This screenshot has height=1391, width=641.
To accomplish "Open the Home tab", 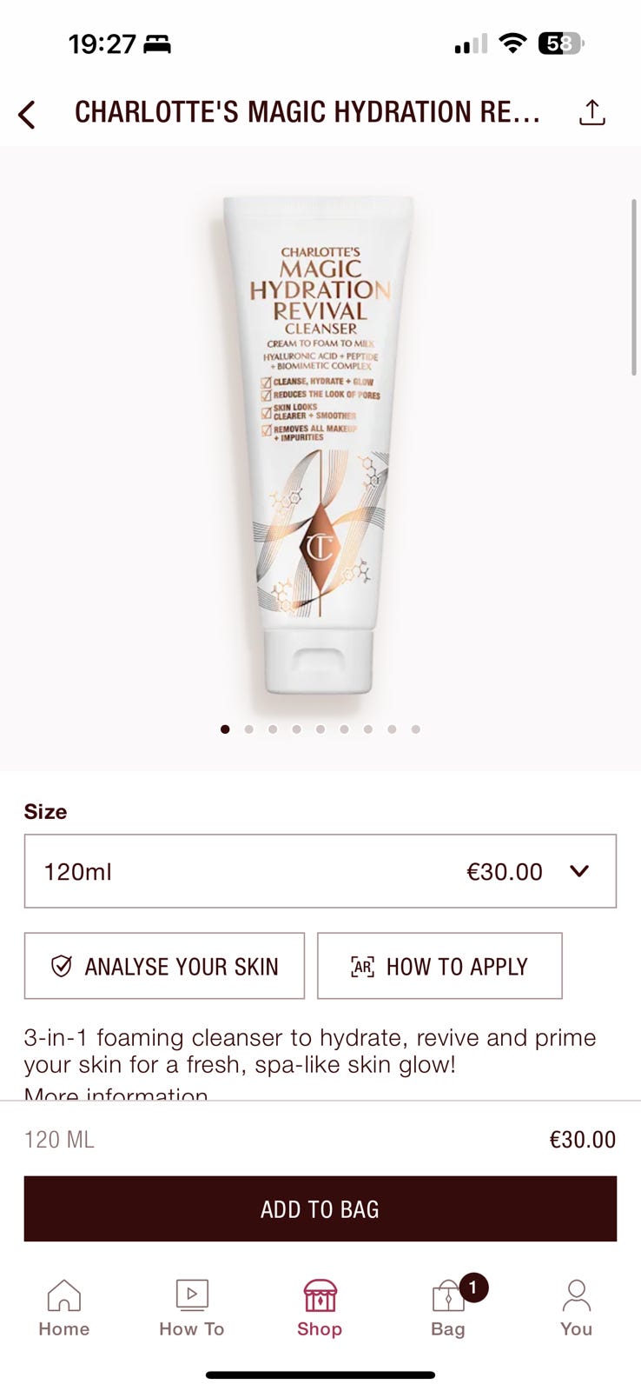I will (63, 1308).
